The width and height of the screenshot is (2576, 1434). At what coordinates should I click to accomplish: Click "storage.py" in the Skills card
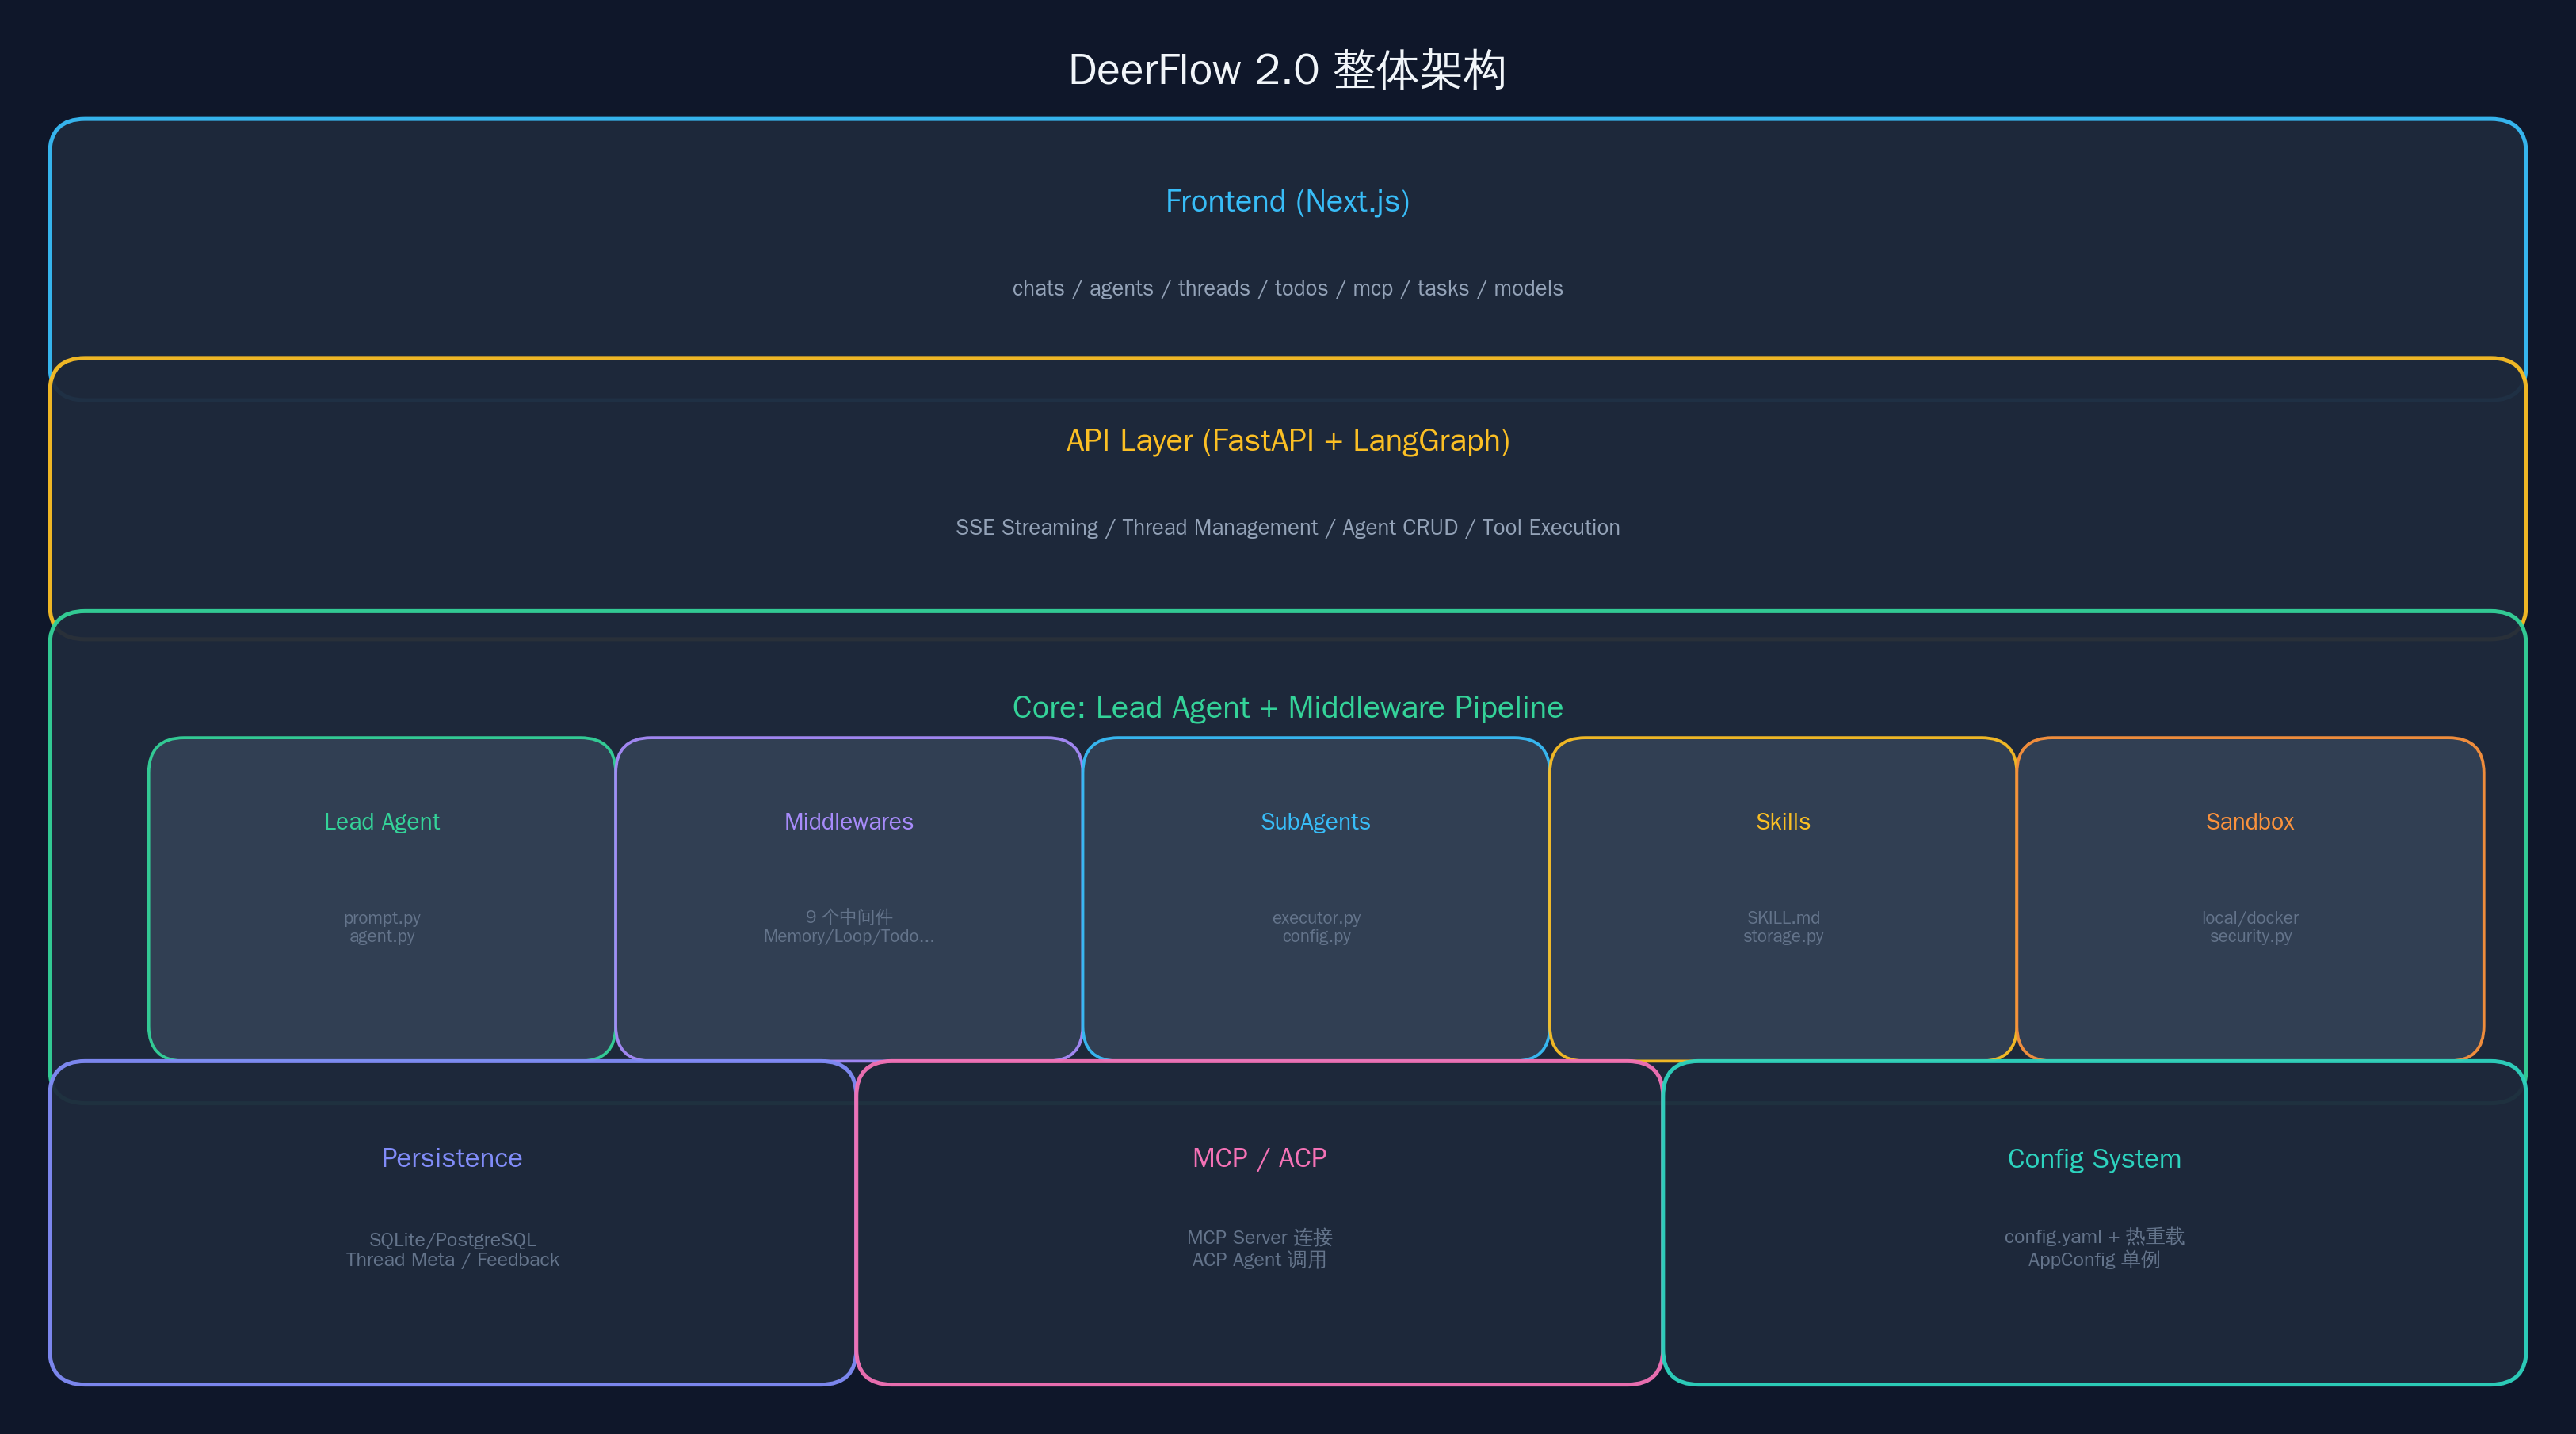pos(1783,936)
